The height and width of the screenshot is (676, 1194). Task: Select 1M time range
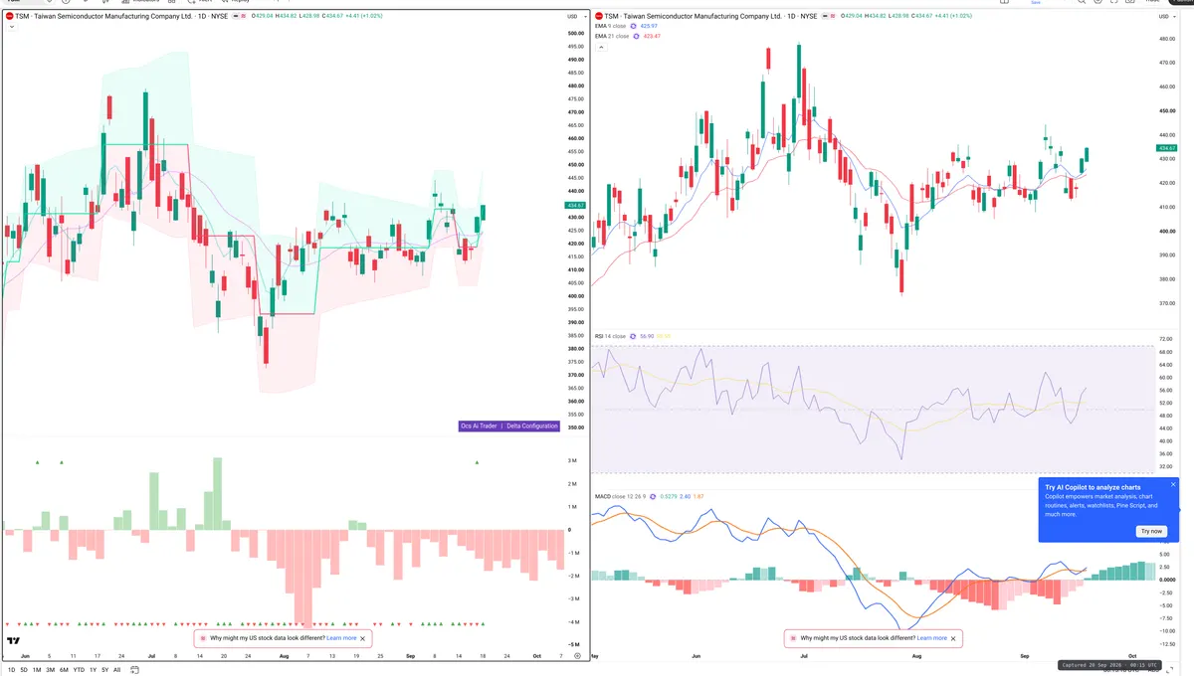tap(37, 670)
